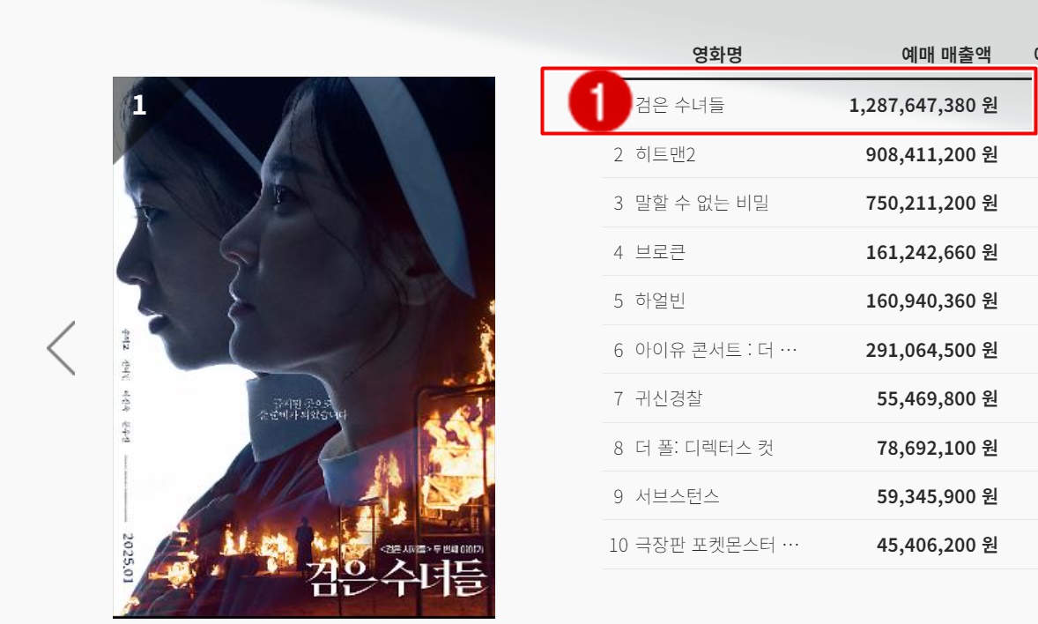
Task: Click the 영화명 column header
Action: point(717,55)
